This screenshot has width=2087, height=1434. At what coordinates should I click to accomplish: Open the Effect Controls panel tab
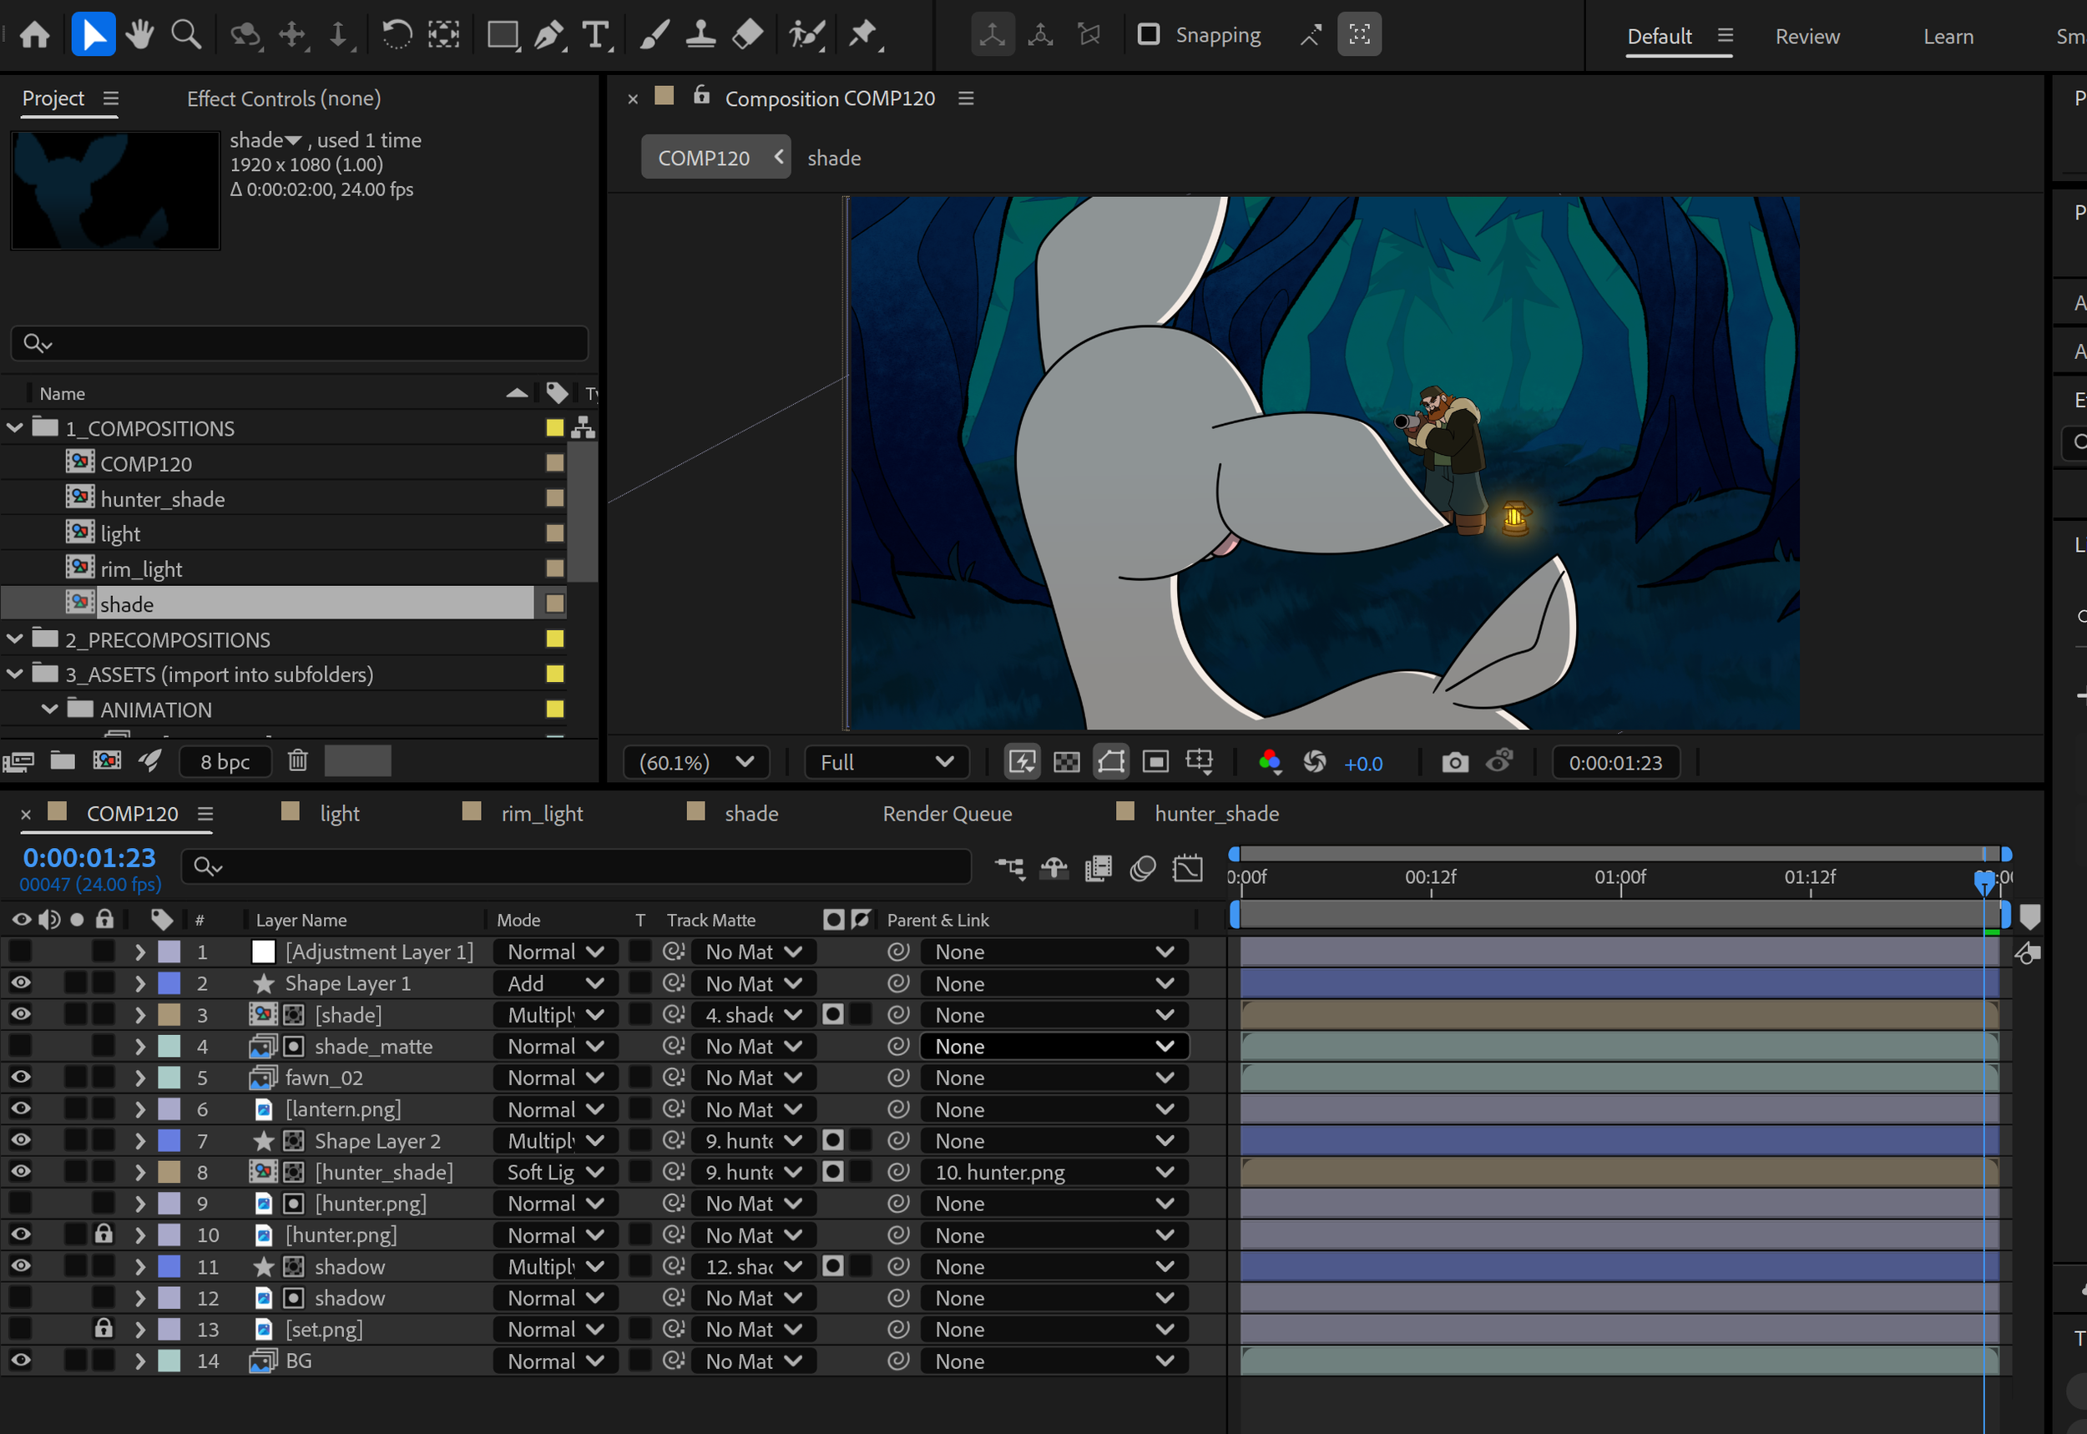[284, 98]
